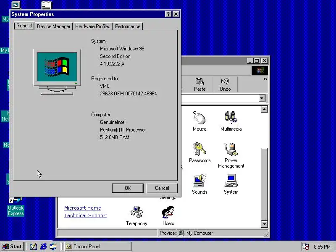Click the Task Scheduler tray icon

pyautogui.click(x=305, y=247)
